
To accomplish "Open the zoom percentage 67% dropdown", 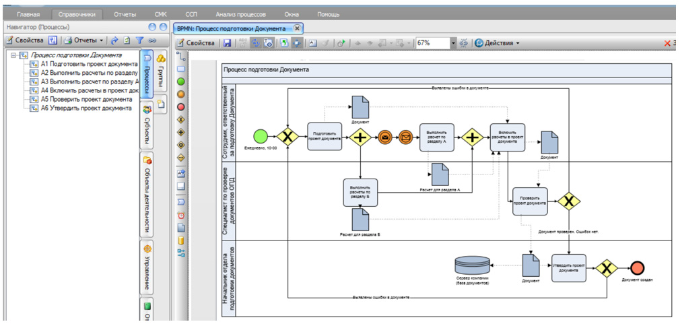I will pyautogui.click(x=453, y=43).
